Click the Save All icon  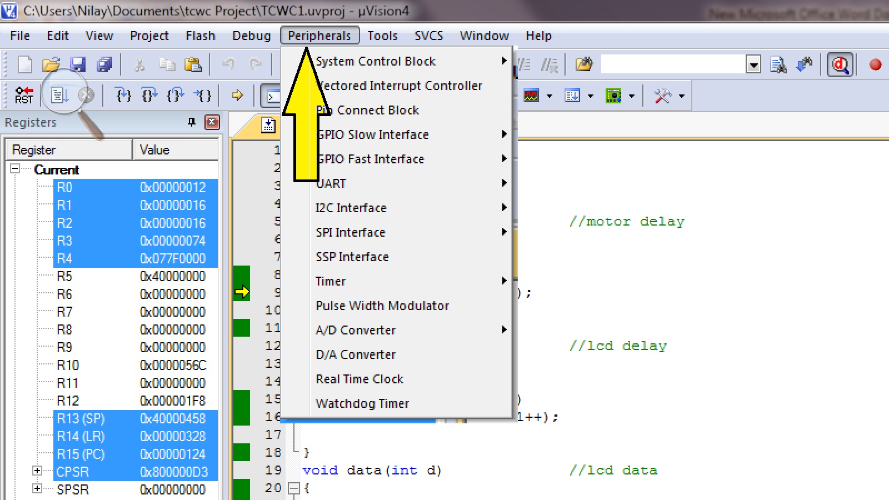104,65
